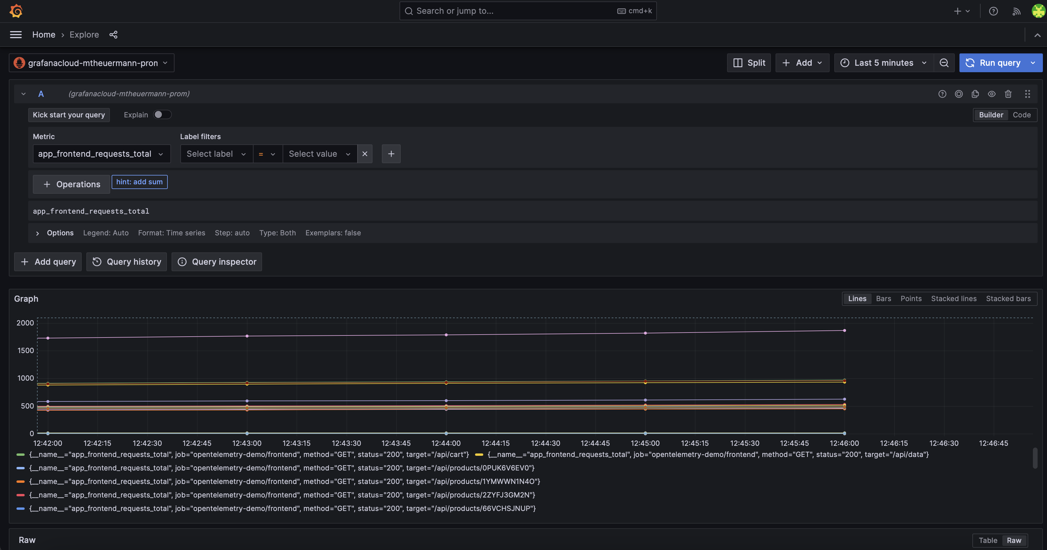The image size is (1047, 550).
Task: Click the legend scrollbar
Action: [x=1035, y=458]
